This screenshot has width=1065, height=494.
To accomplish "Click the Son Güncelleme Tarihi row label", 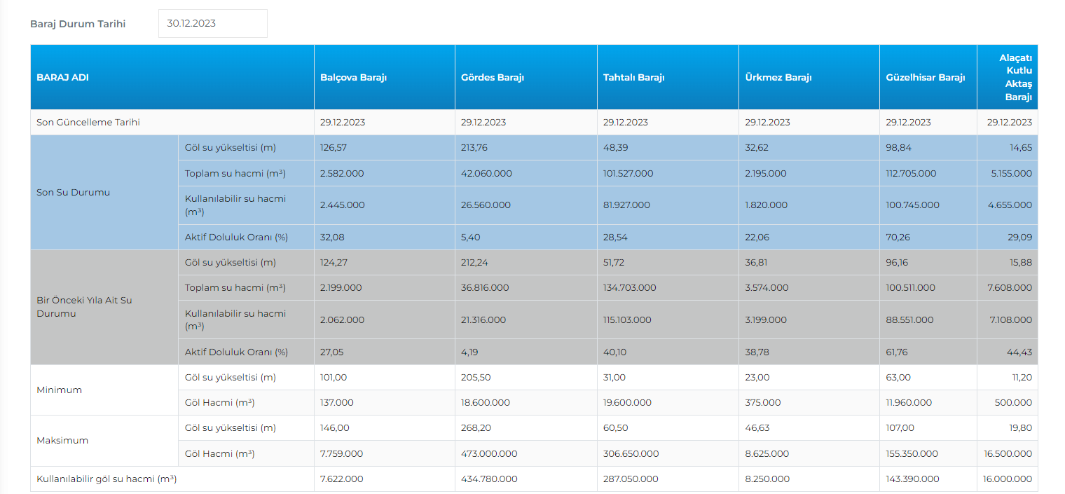I will 88,123.
